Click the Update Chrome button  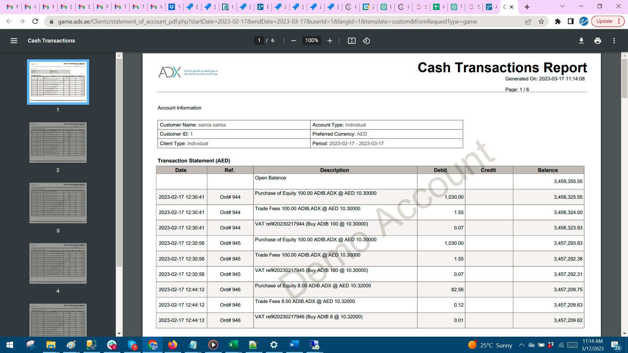click(x=604, y=21)
